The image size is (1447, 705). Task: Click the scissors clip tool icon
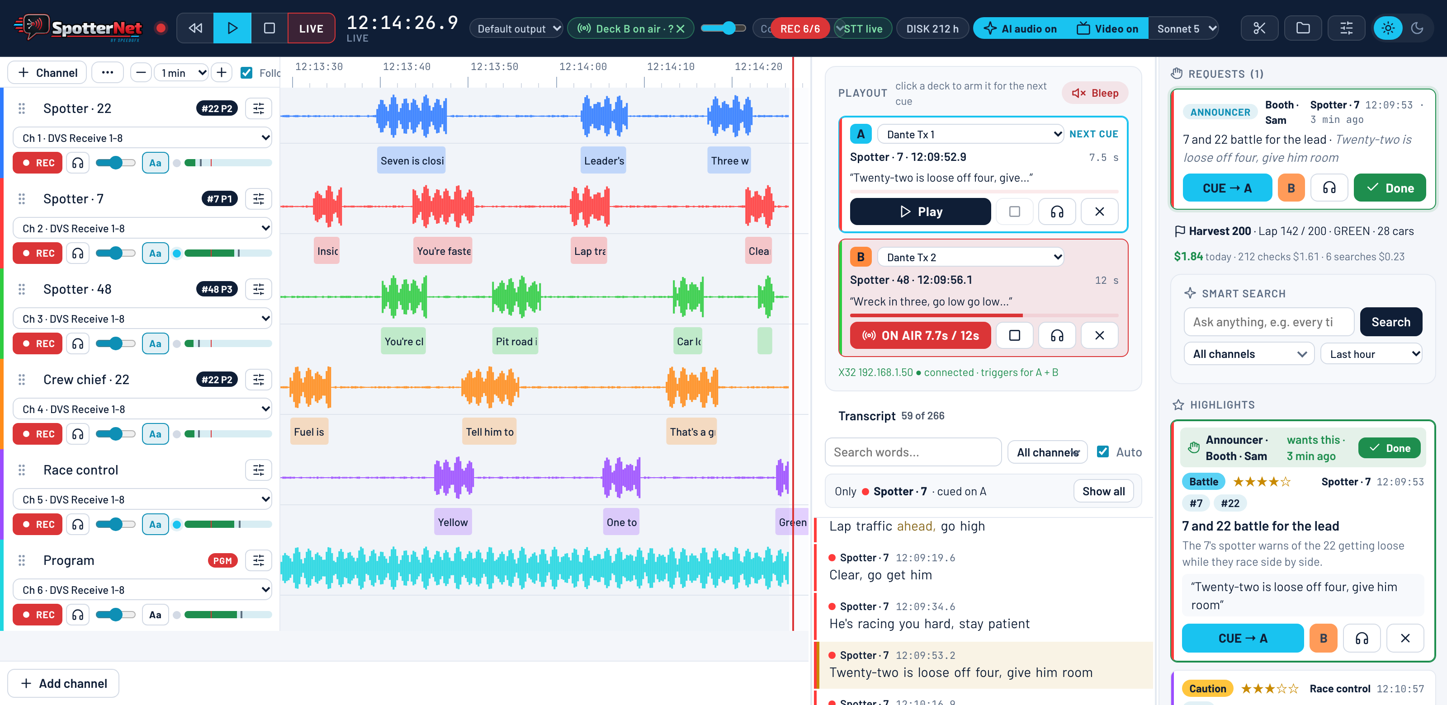1259,28
